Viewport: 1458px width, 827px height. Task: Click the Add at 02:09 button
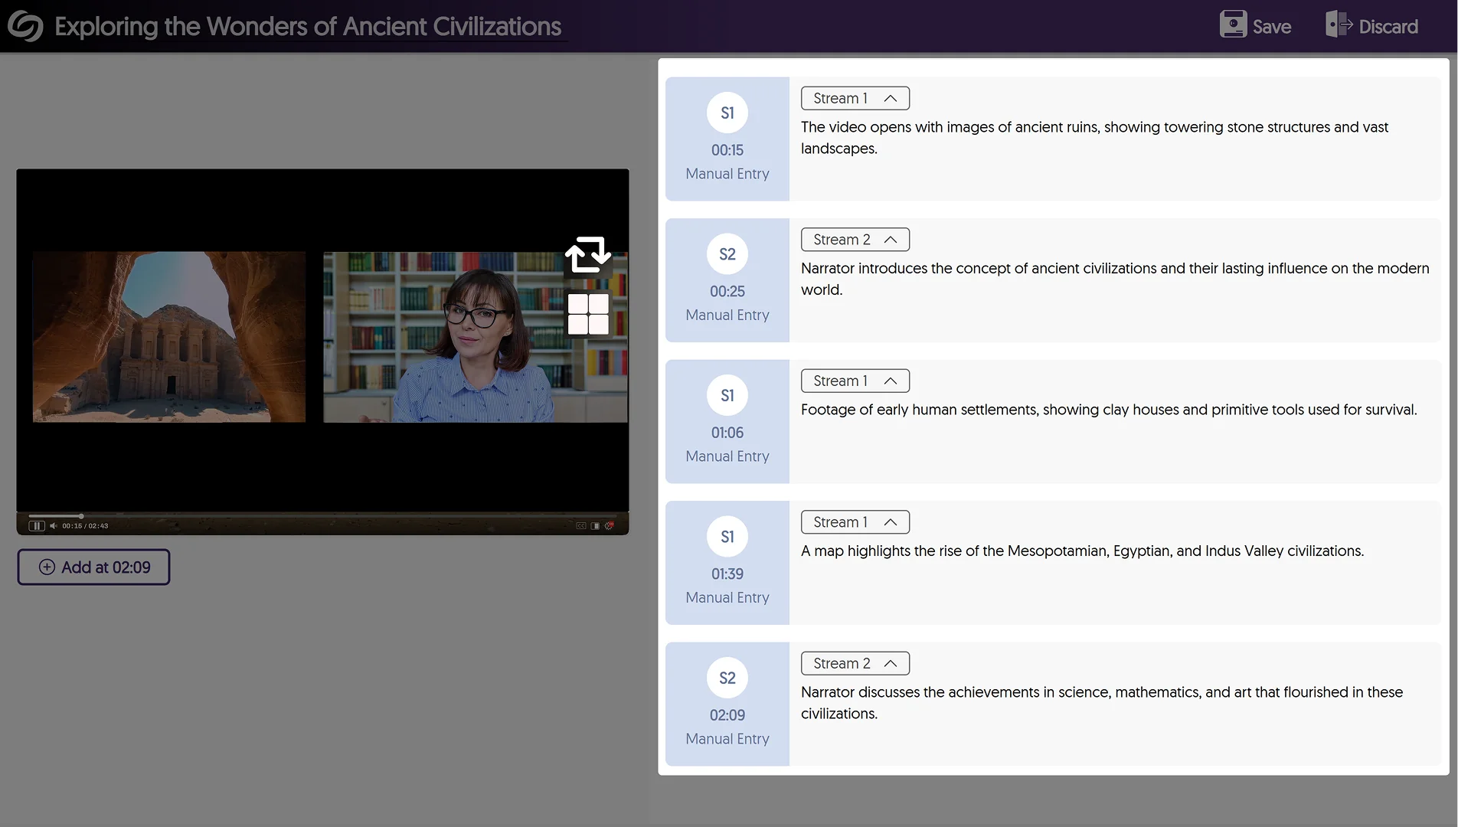tap(93, 567)
